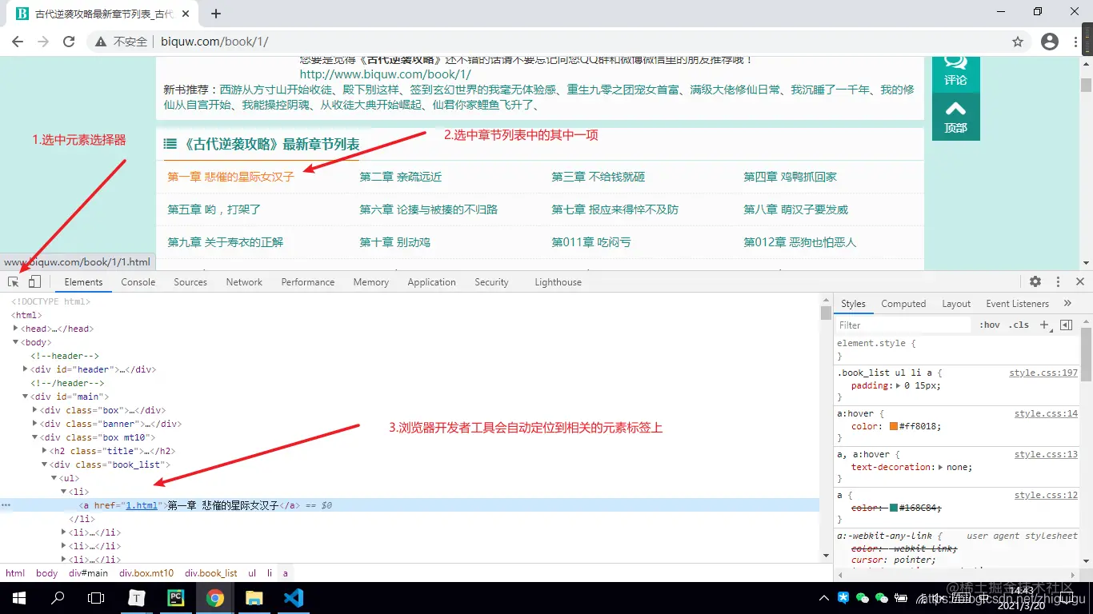Toggle element pseudo-states with :hov

tap(990, 325)
